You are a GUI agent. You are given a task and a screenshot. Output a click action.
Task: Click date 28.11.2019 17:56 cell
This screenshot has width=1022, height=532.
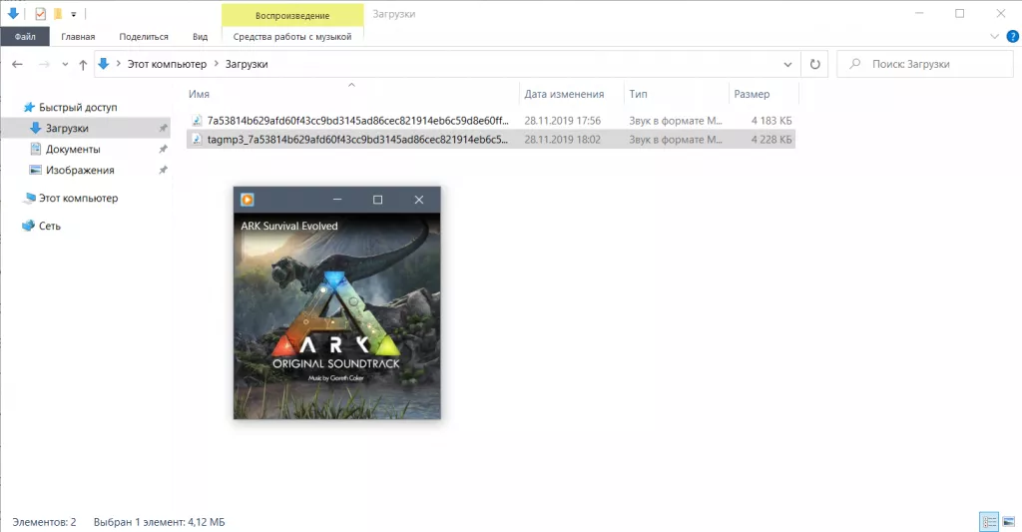click(563, 121)
